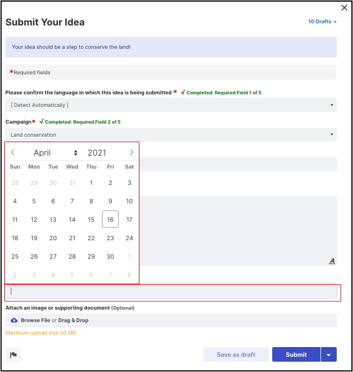Open the Submit button dropdown arrow
Viewport: 353px width, 372px height.
coord(329,355)
